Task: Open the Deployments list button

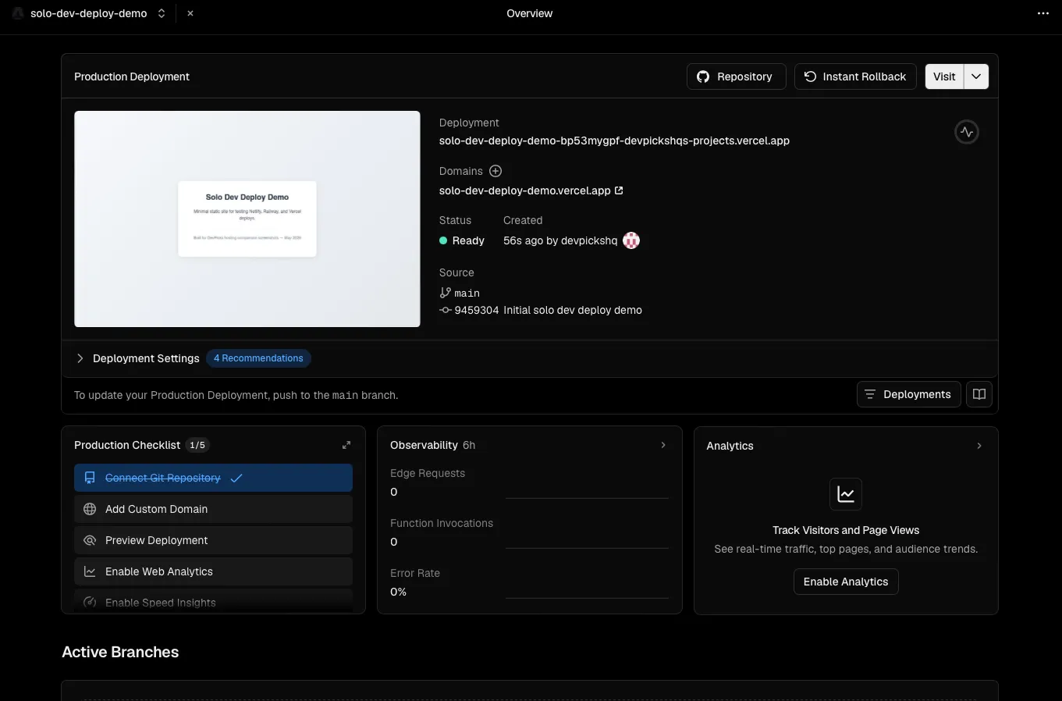Action: (x=908, y=394)
